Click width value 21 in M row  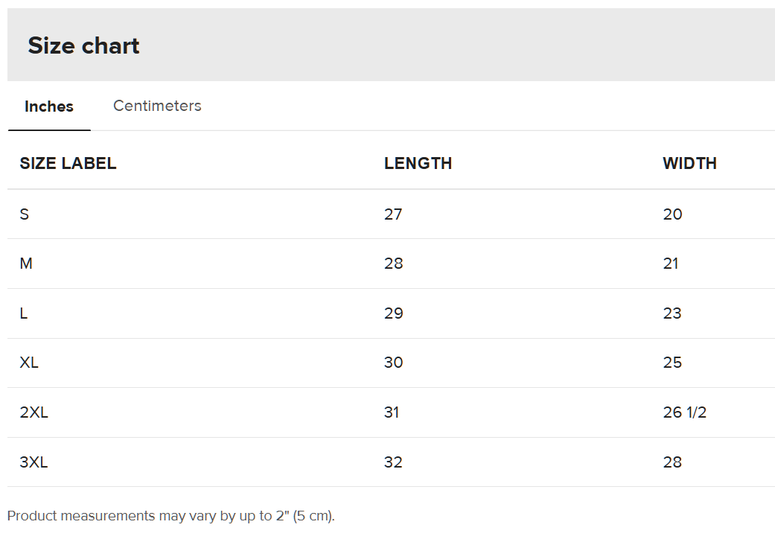[x=671, y=264]
